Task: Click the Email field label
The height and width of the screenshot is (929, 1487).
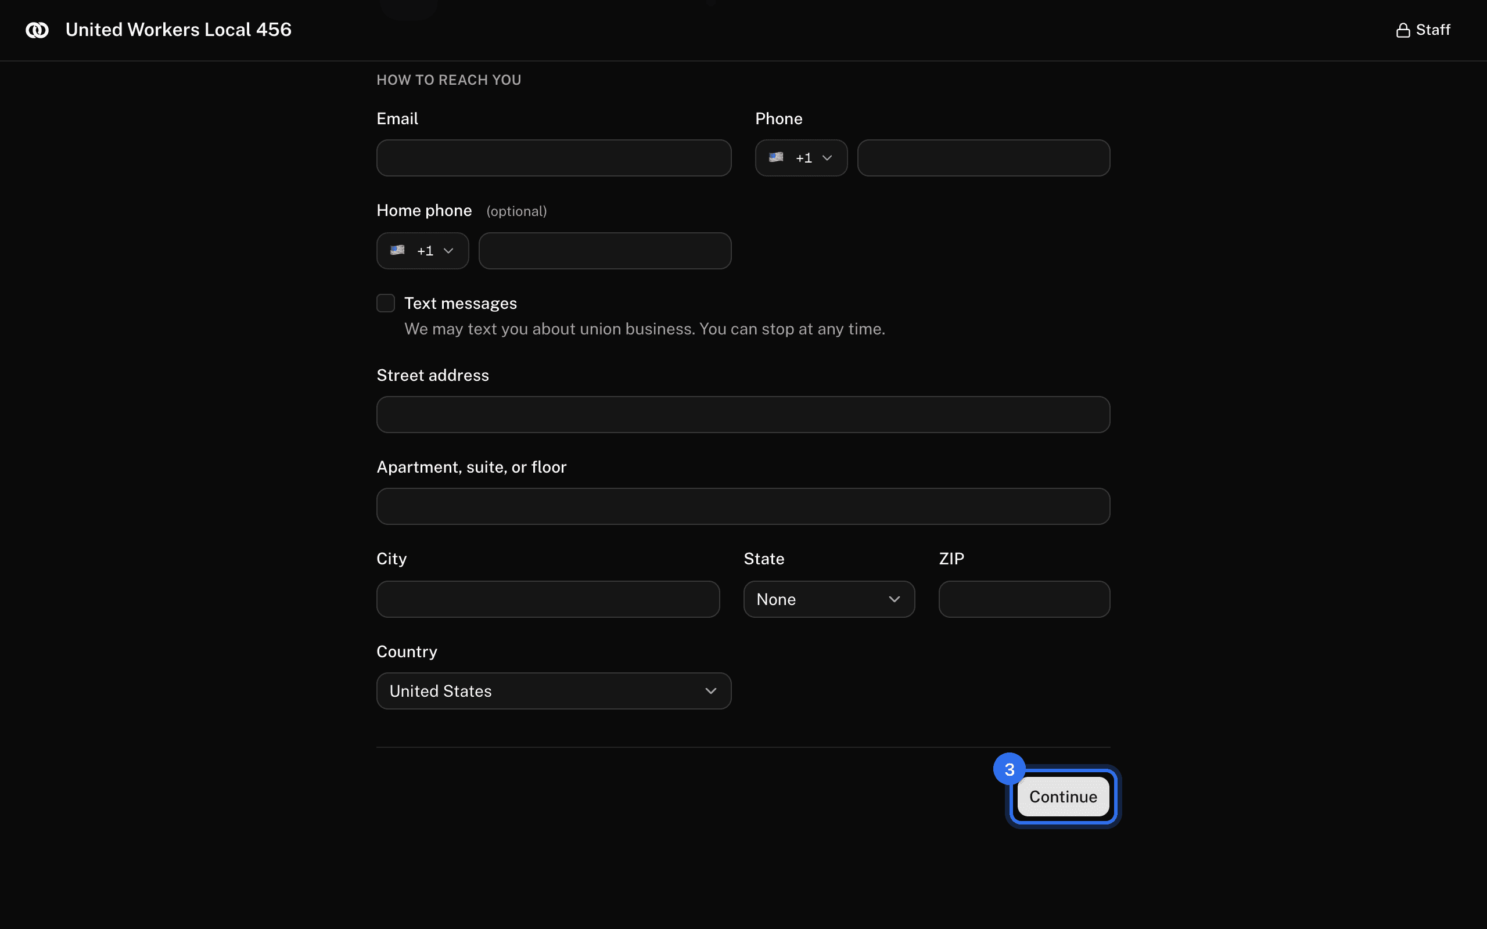Action: click(x=397, y=118)
